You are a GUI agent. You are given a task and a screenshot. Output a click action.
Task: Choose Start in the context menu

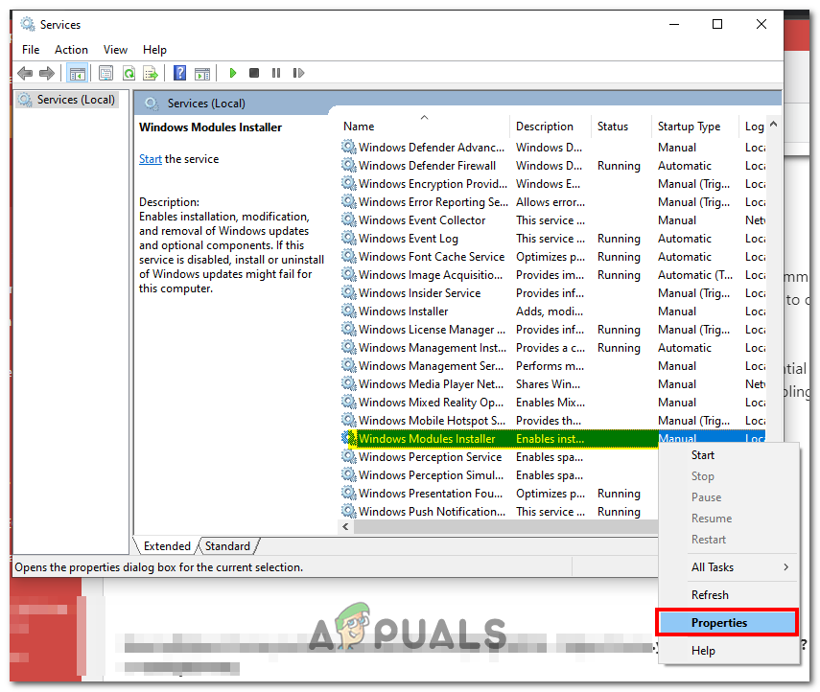[729, 455]
